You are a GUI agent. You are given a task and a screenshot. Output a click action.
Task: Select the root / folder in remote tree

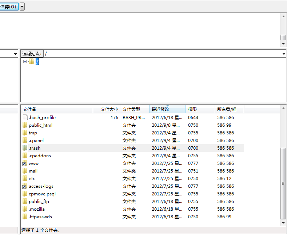pyautogui.click(x=37, y=61)
